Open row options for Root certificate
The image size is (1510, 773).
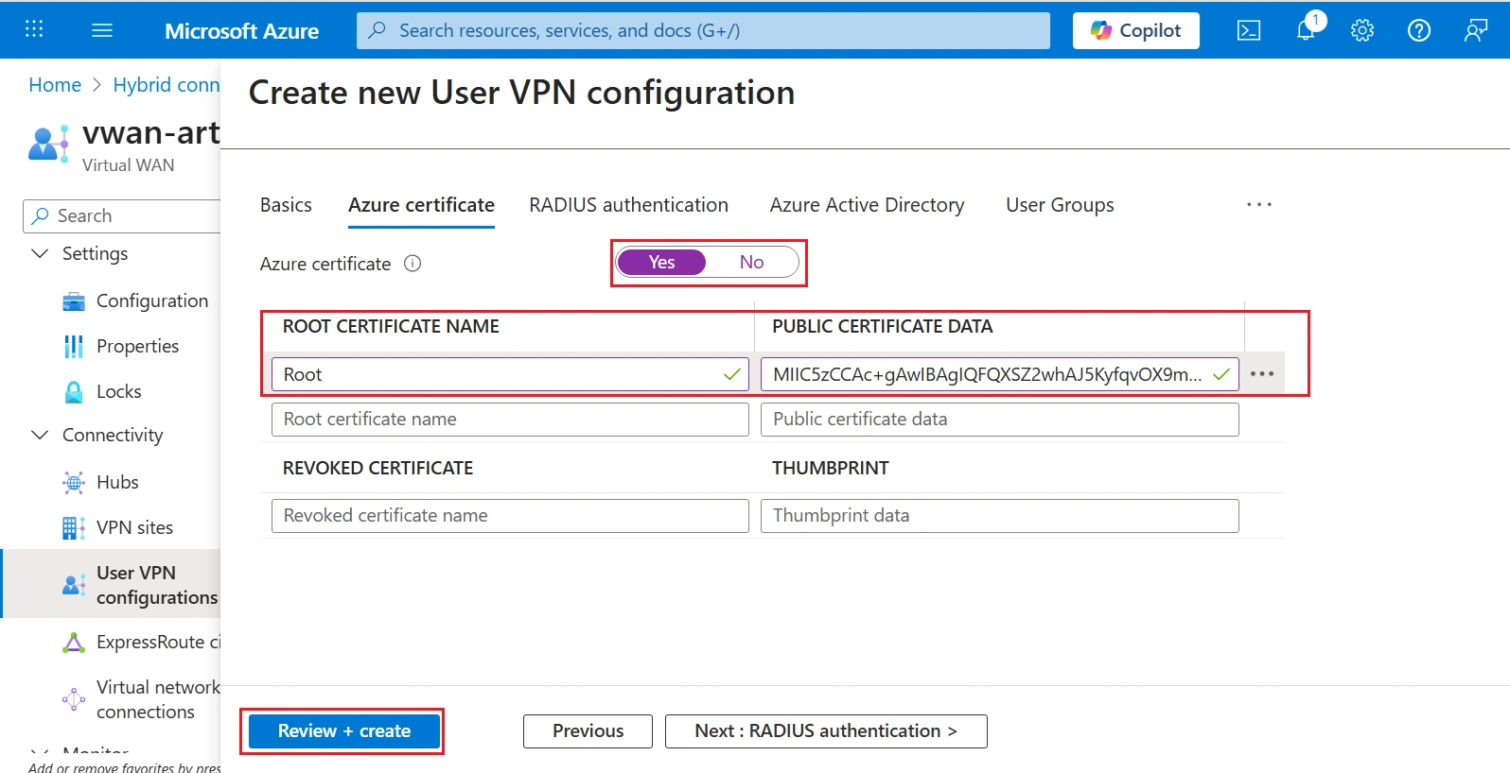tap(1262, 374)
